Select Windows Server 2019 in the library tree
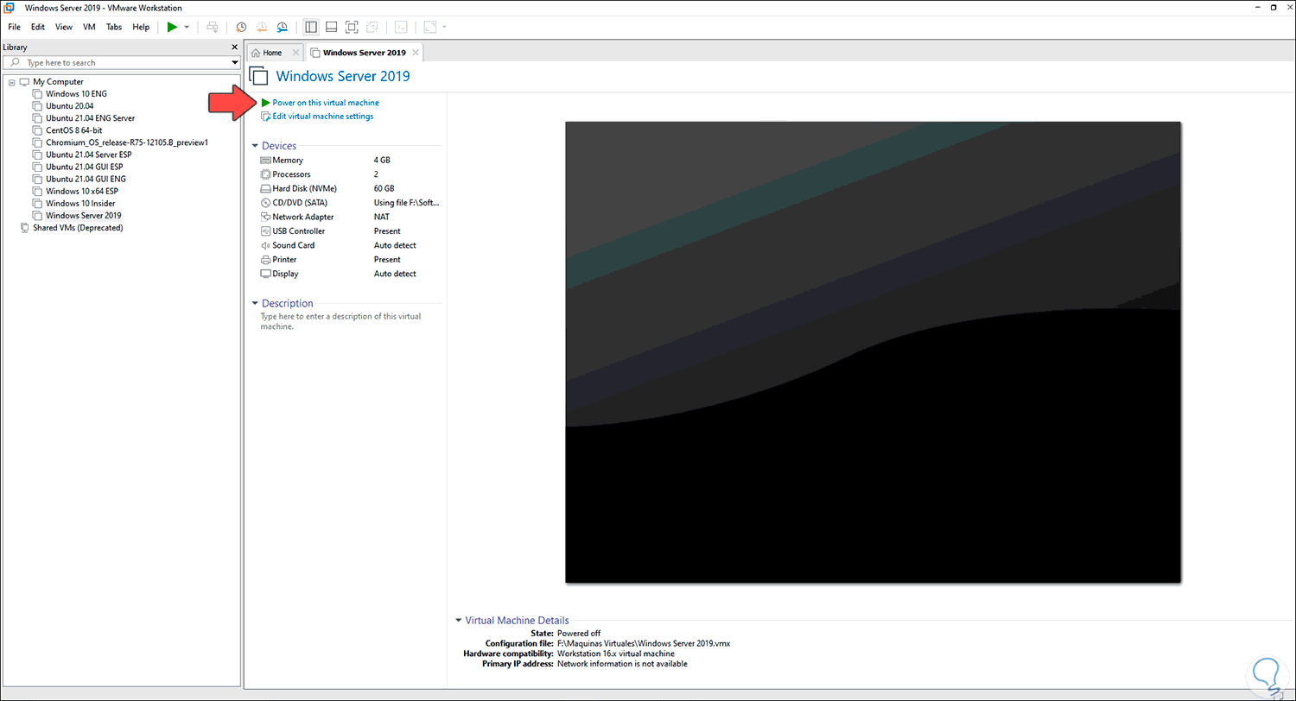 [x=84, y=216]
